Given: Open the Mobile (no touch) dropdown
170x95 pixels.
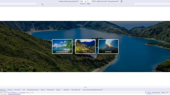Looking at the screenshot, I should pos(102,1).
